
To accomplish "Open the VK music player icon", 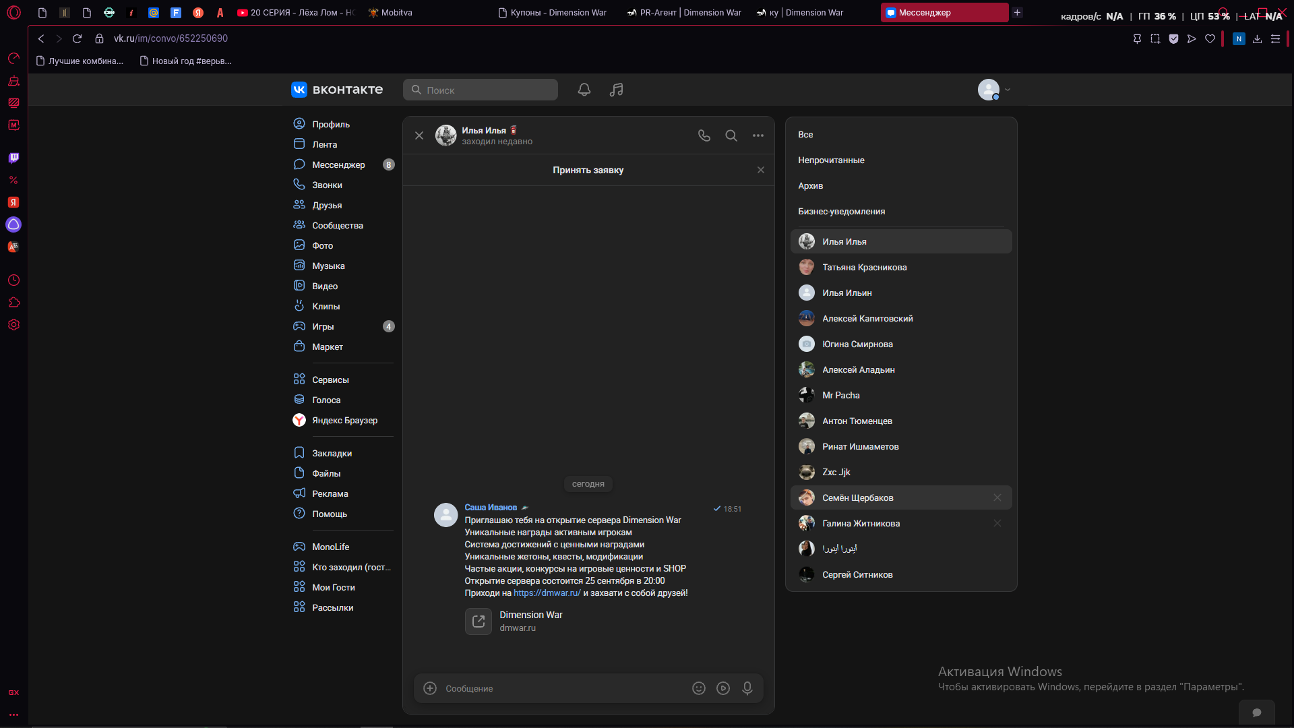I will pos(617,90).
